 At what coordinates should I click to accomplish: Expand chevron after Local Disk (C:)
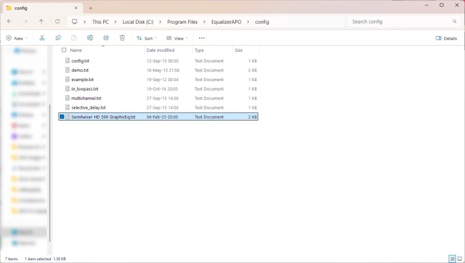tap(160, 21)
